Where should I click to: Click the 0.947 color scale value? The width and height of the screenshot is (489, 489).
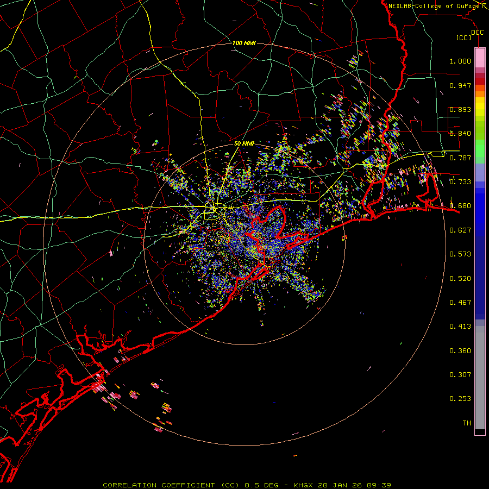coord(460,85)
